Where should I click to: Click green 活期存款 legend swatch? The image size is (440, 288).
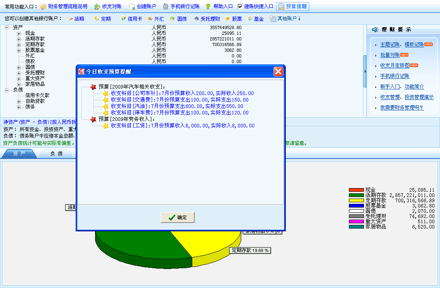pyautogui.click(x=356, y=195)
